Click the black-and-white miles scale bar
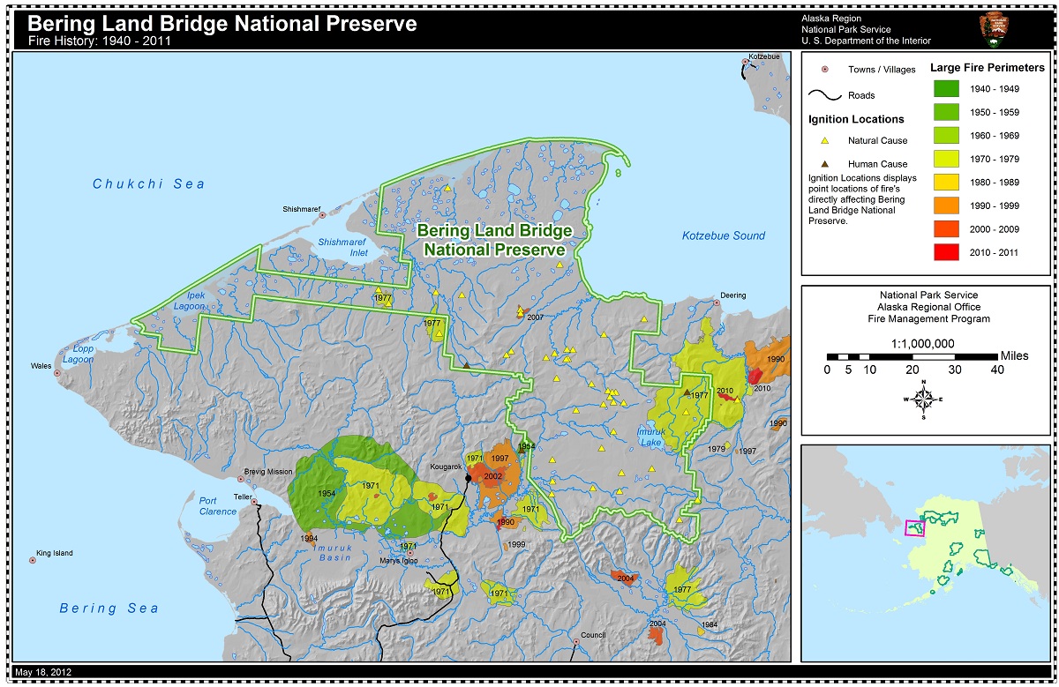This screenshot has height=687, width=1059. 912,355
